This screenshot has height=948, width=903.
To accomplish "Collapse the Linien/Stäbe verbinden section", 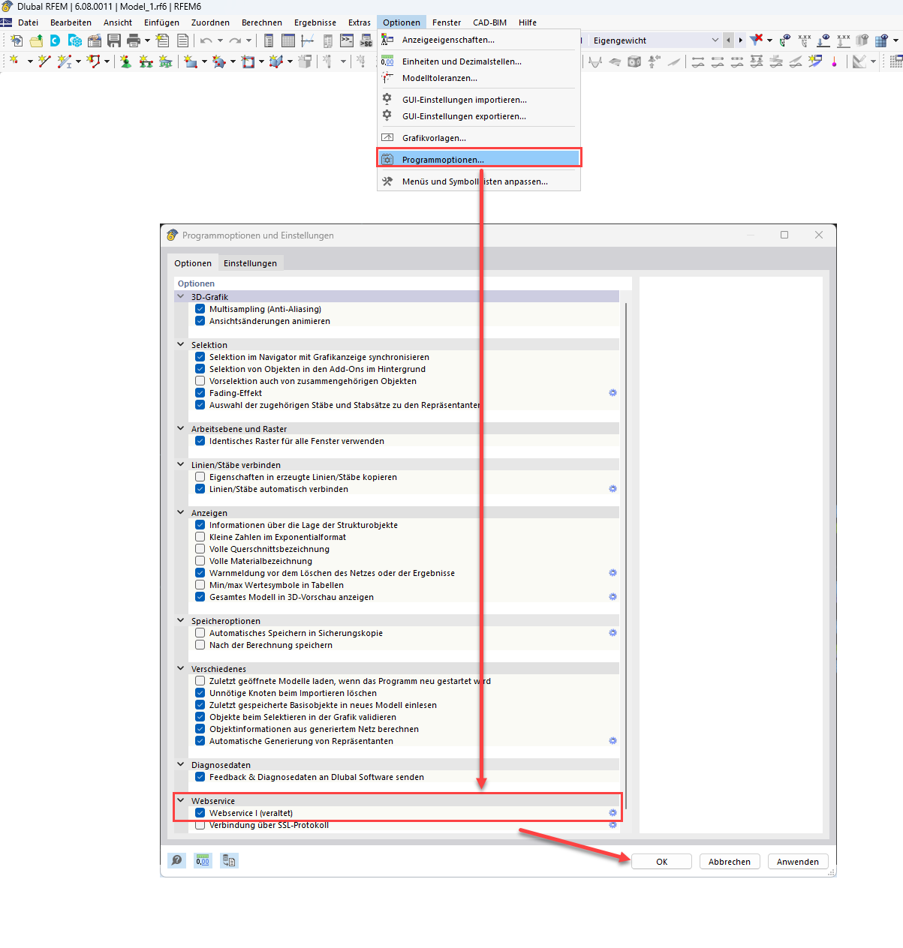I will click(x=181, y=465).
